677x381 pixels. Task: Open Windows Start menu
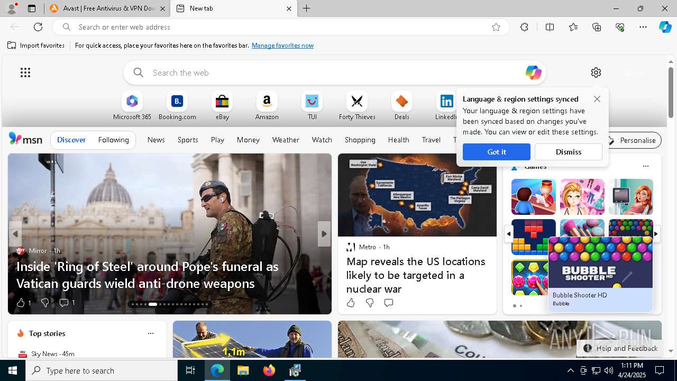[13, 370]
